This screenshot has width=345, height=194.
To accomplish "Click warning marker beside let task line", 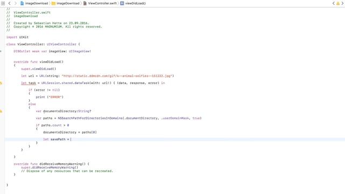I will [x=1, y=83].
